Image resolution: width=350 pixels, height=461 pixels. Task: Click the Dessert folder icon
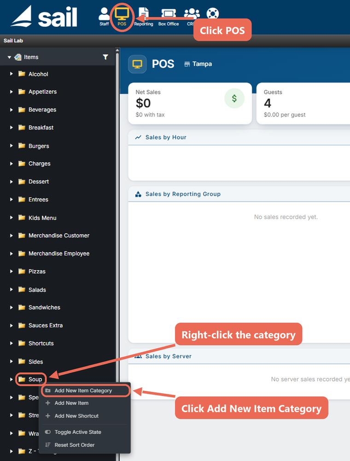click(x=22, y=181)
